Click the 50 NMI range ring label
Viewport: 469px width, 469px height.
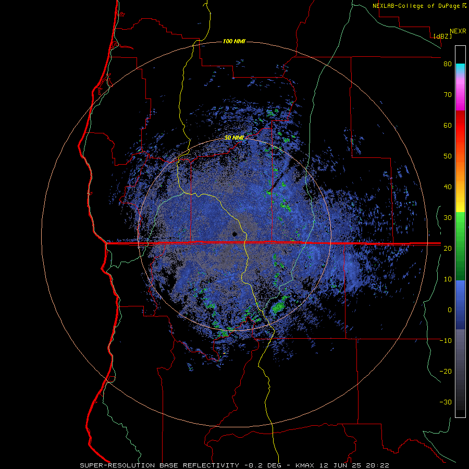(234, 138)
